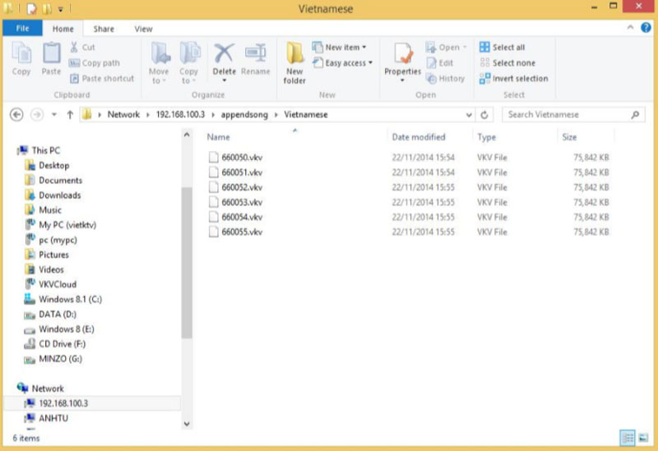658x451 pixels.
Task: Click the Delete icon in Organize group
Action: tap(224, 59)
